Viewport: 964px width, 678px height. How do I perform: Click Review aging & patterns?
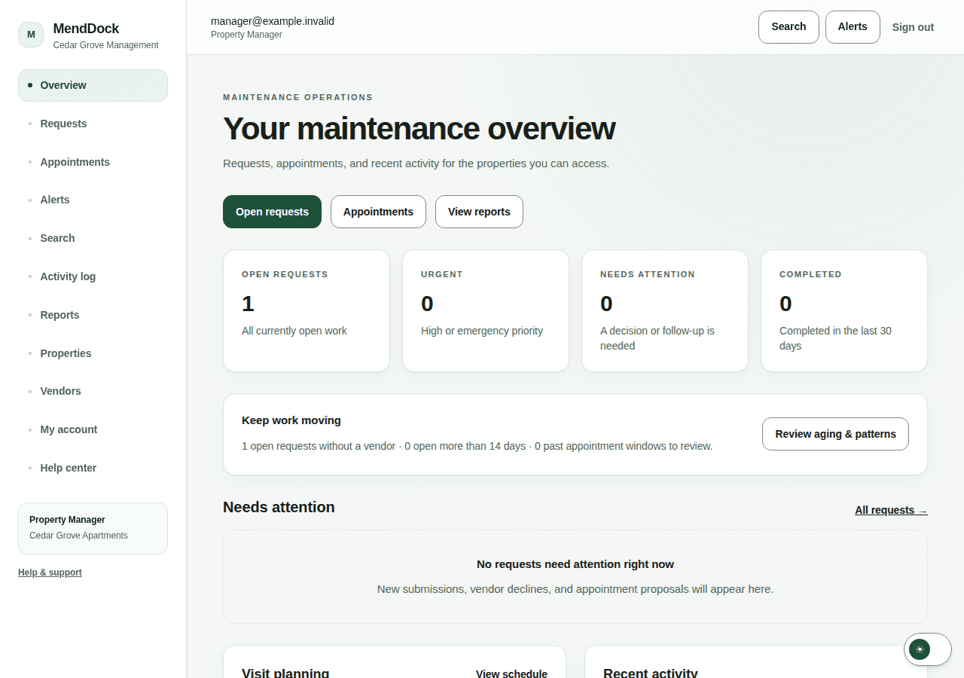[835, 434]
